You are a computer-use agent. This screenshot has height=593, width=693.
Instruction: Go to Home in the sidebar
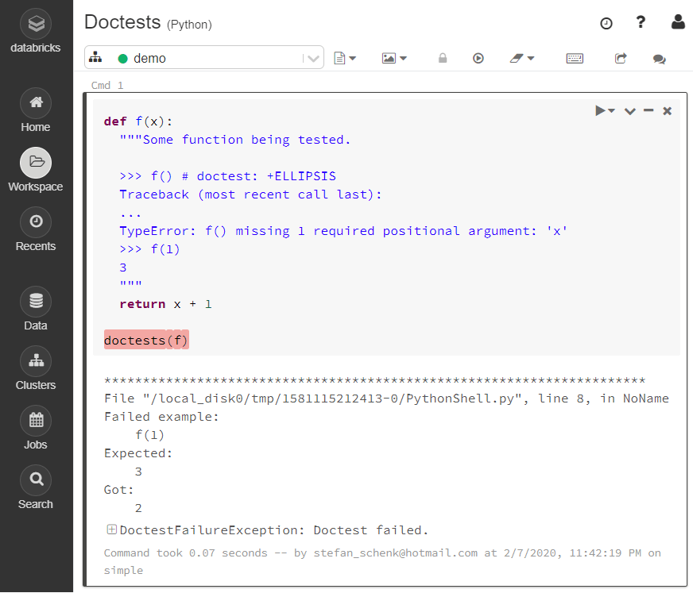pyautogui.click(x=35, y=102)
